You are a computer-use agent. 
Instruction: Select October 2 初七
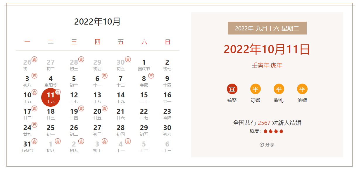[x=167, y=65]
